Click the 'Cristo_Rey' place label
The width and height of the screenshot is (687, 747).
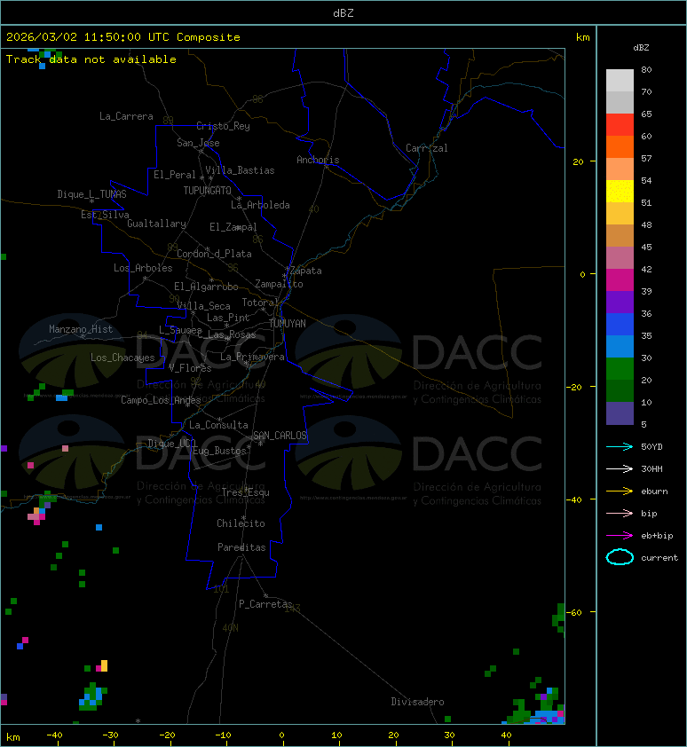(223, 126)
